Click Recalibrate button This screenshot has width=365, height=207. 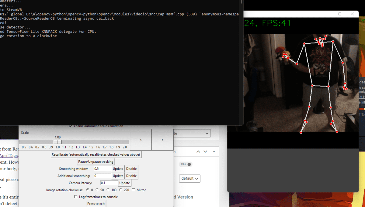point(96,154)
